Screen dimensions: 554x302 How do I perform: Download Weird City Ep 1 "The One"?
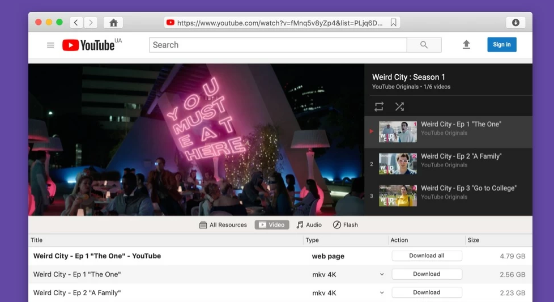click(427, 274)
